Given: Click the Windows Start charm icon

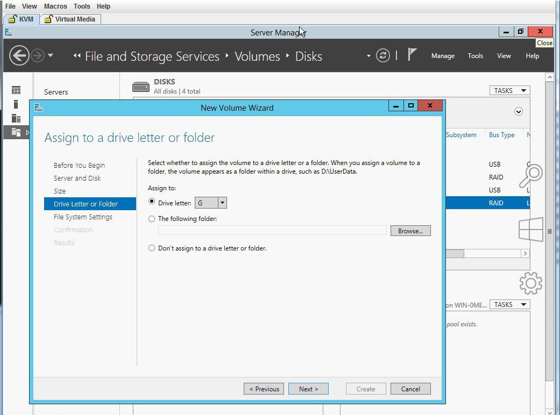Looking at the screenshot, I should 531,230.
